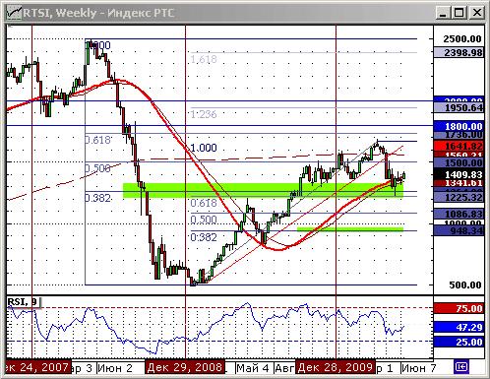Click the RSI 75.00 overbought label

point(459,308)
